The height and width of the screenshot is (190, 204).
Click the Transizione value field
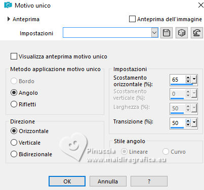(178, 123)
